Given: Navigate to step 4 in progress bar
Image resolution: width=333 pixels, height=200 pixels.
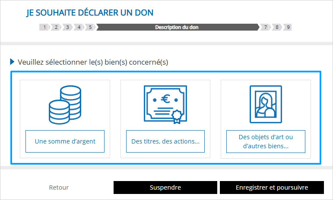Looking at the screenshot, I should click(78, 27).
